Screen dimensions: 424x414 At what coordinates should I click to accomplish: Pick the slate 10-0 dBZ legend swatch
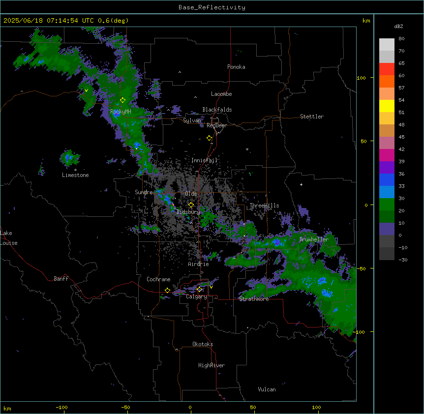(x=387, y=229)
